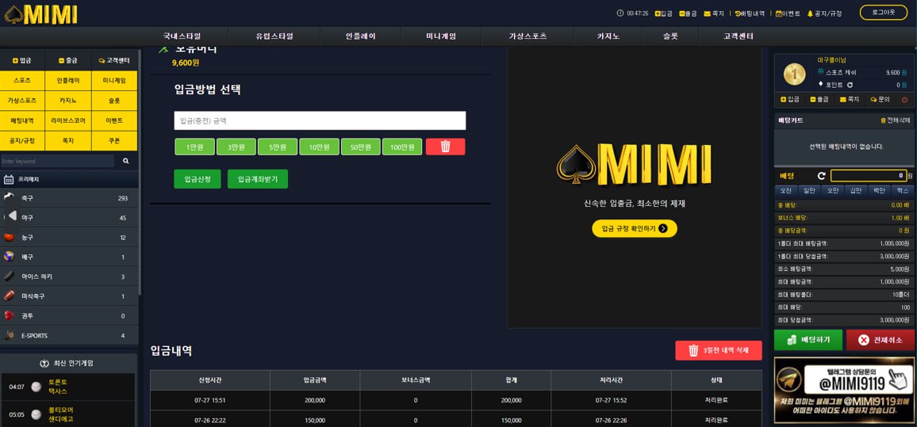
Task: Open 이벤트 calendar icon in top bar
Action: click(x=778, y=13)
